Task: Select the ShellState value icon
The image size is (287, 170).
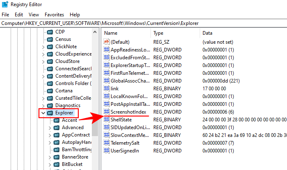Action: click(106, 119)
